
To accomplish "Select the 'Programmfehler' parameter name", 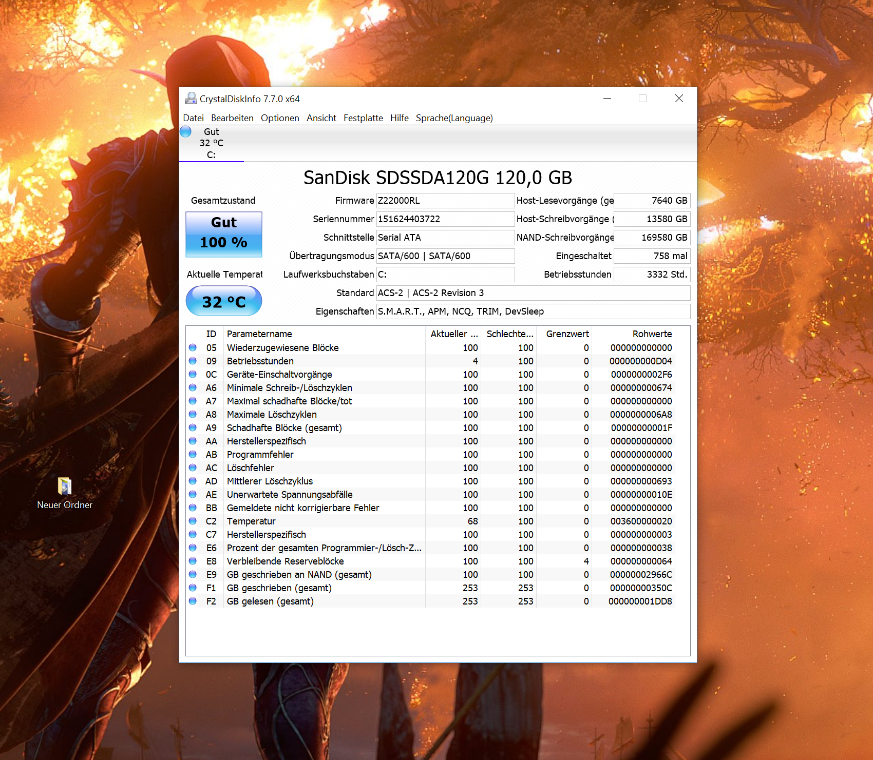I will pyautogui.click(x=260, y=455).
